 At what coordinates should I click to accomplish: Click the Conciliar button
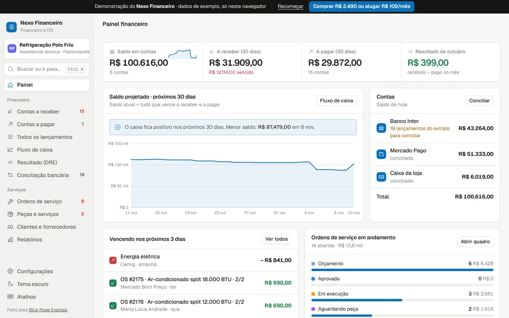click(x=479, y=100)
